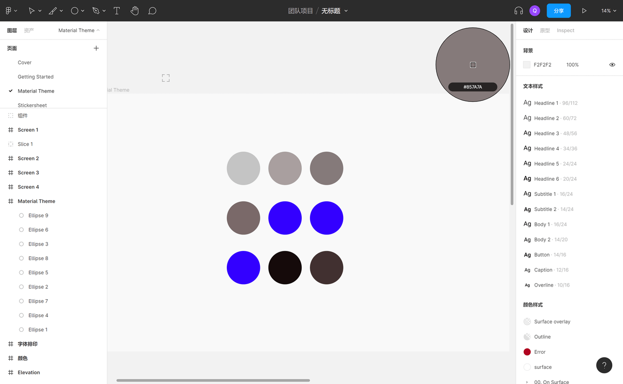The height and width of the screenshot is (384, 623).
Task: Click the Outline color style icon
Action: point(527,337)
